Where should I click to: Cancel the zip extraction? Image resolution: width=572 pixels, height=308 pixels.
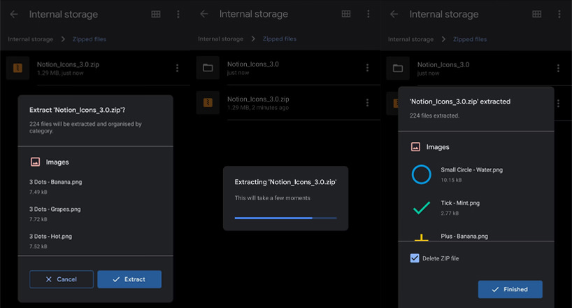62,279
